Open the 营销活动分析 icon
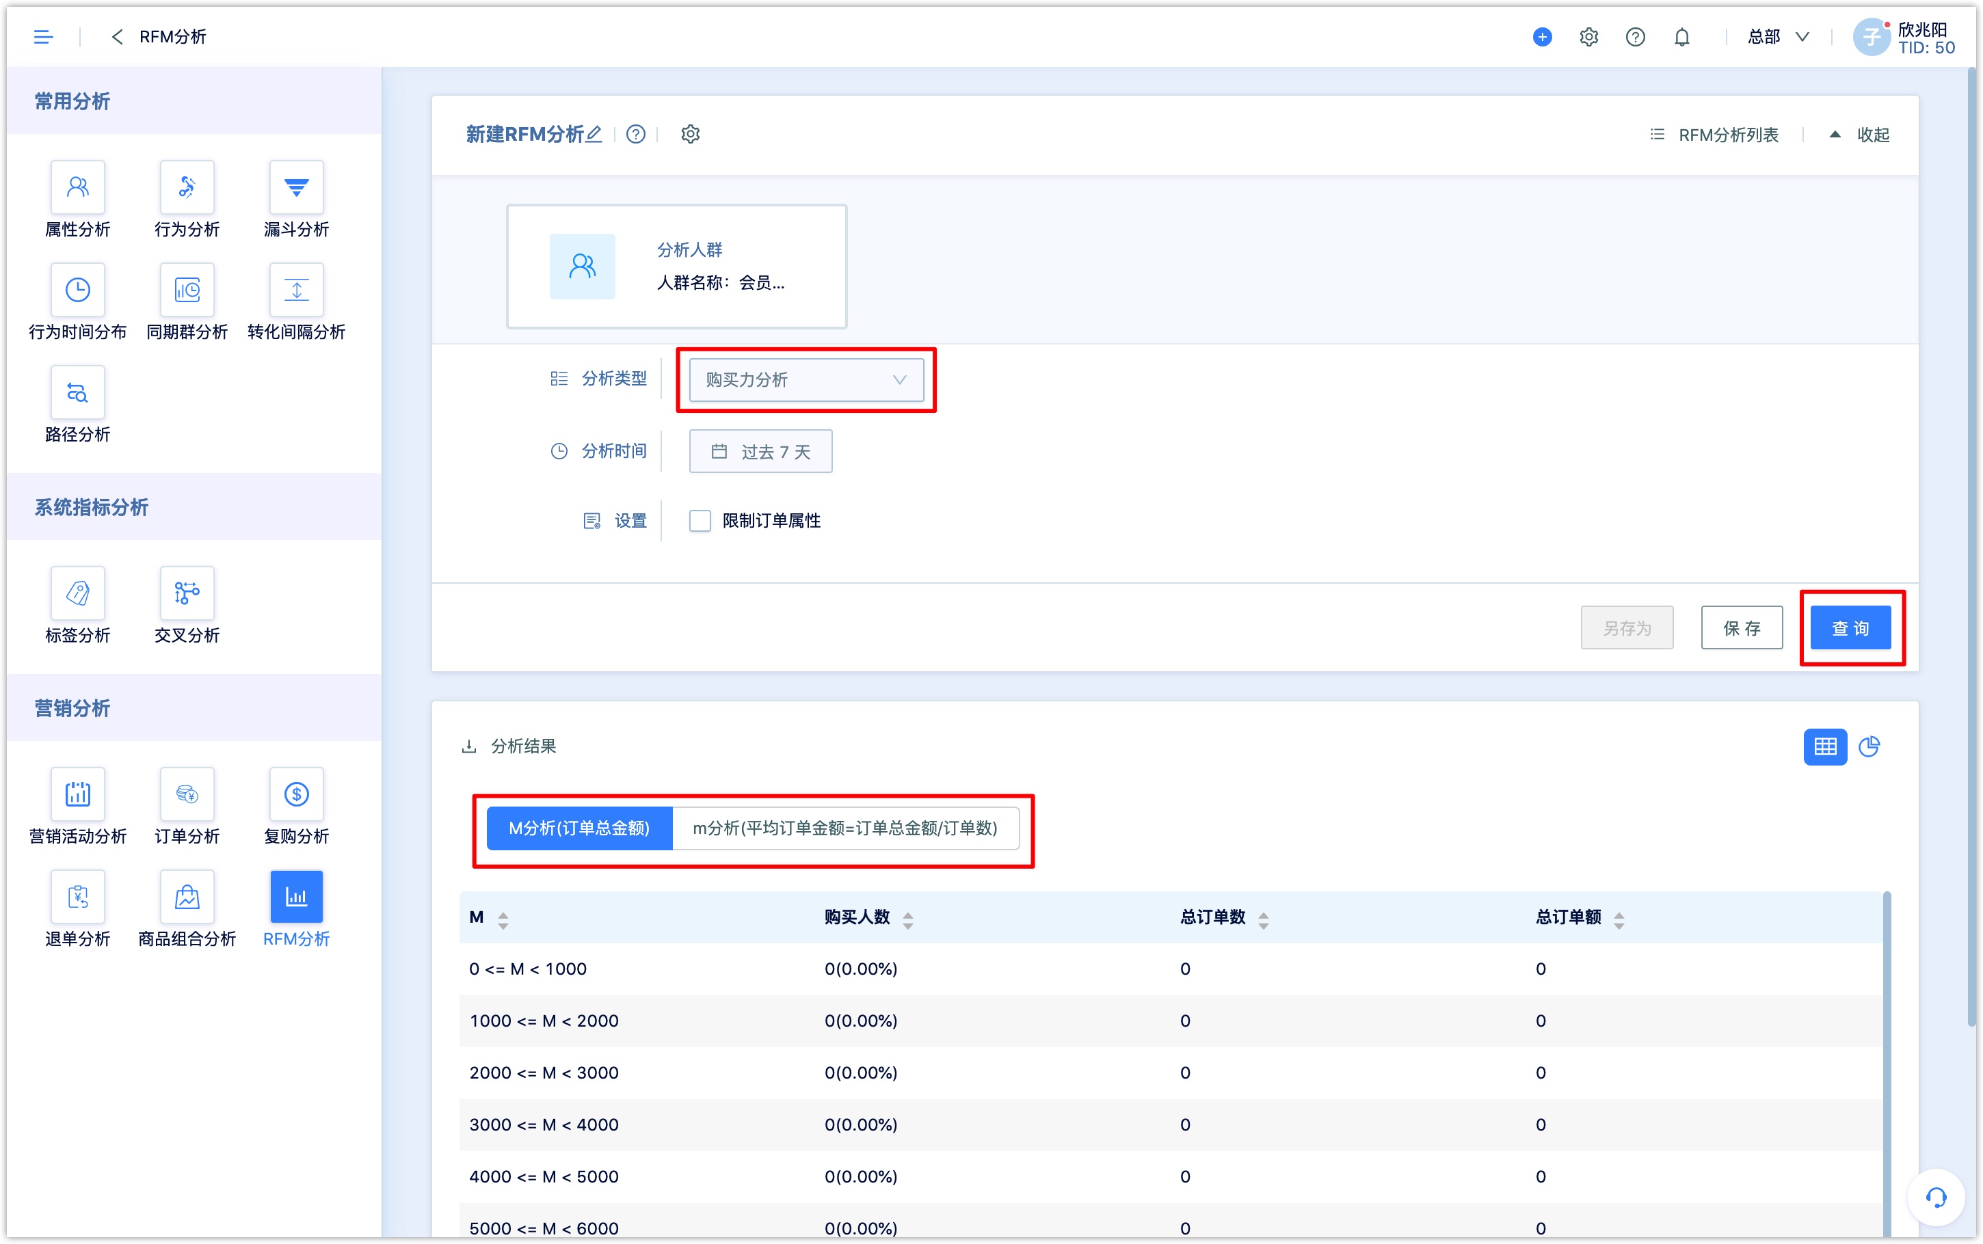 pyautogui.click(x=77, y=794)
